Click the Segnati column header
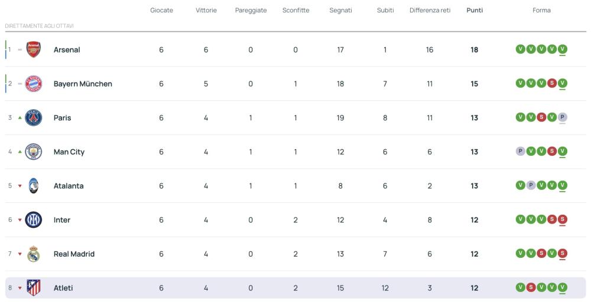 pyautogui.click(x=340, y=11)
